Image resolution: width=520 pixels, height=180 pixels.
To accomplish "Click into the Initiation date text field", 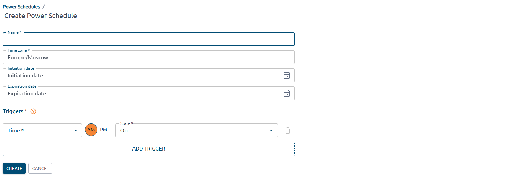I will (x=139, y=75).
